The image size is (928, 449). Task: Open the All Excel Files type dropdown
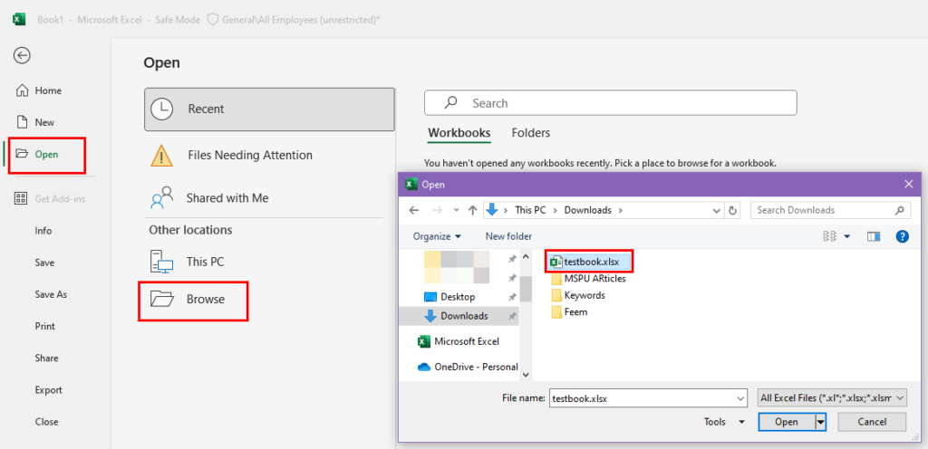[832, 399]
